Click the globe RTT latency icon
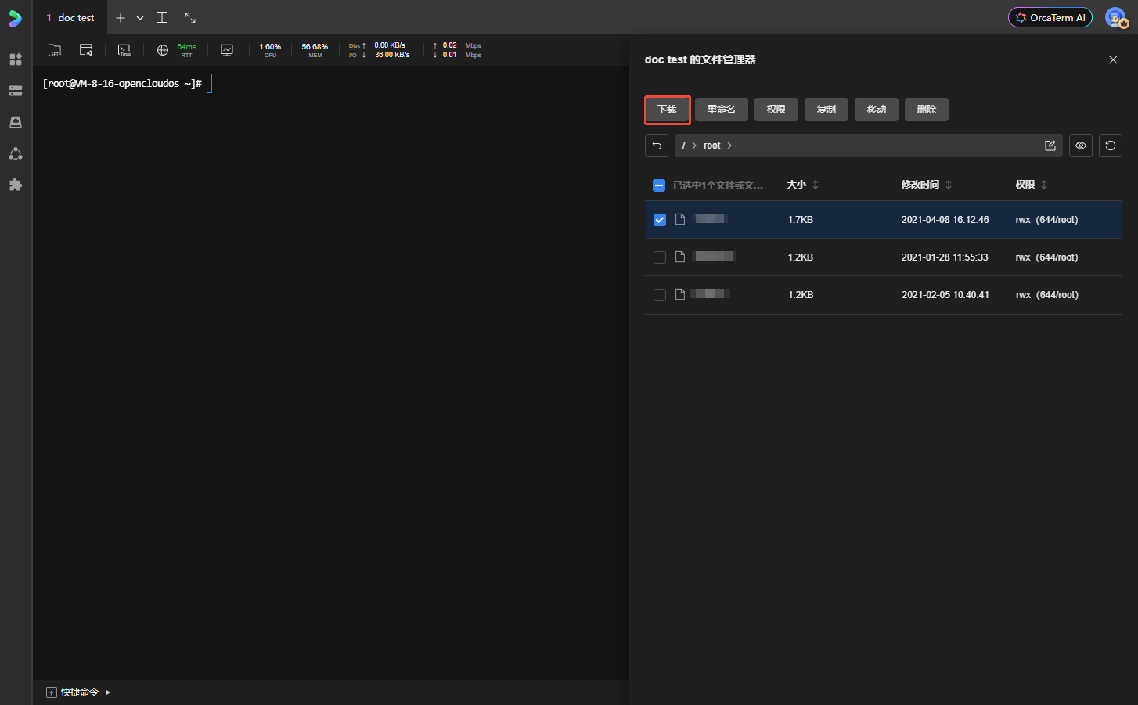This screenshot has width=1138, height=705. 163,50
